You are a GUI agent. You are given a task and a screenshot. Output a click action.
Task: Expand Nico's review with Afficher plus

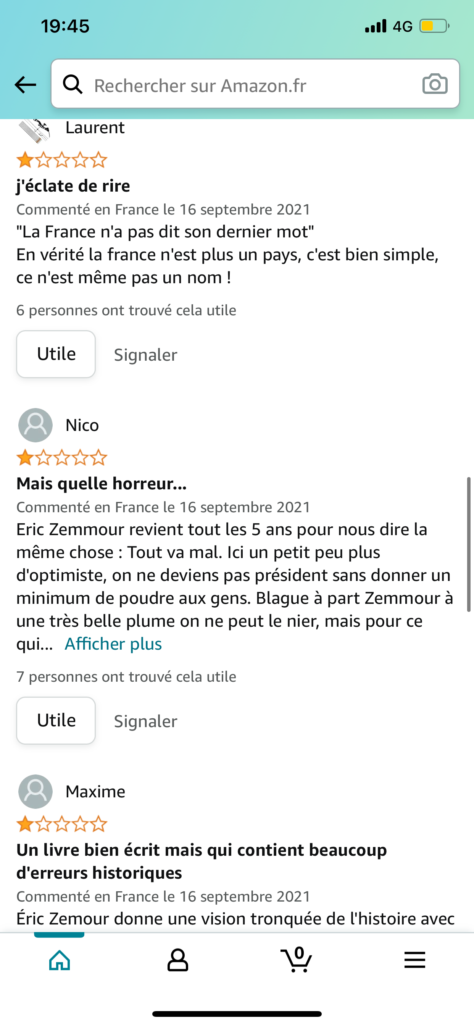tap(113, 644)
